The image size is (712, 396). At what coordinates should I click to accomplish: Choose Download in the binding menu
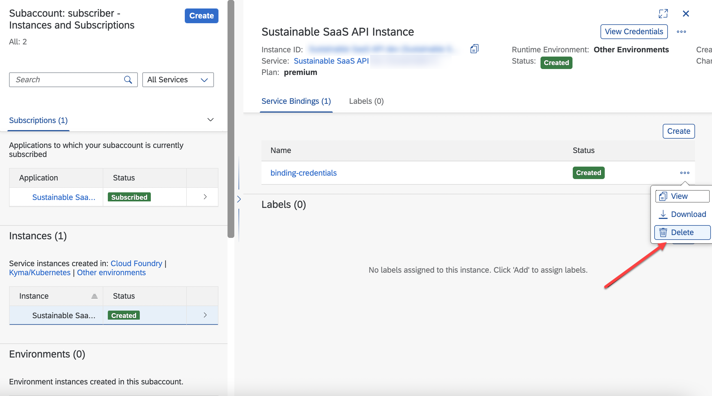click(682, 214)
